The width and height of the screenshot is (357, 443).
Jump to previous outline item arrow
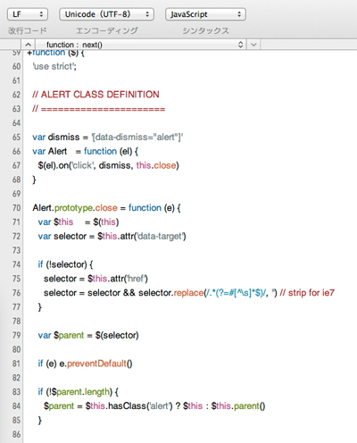[x=29, y=45]
